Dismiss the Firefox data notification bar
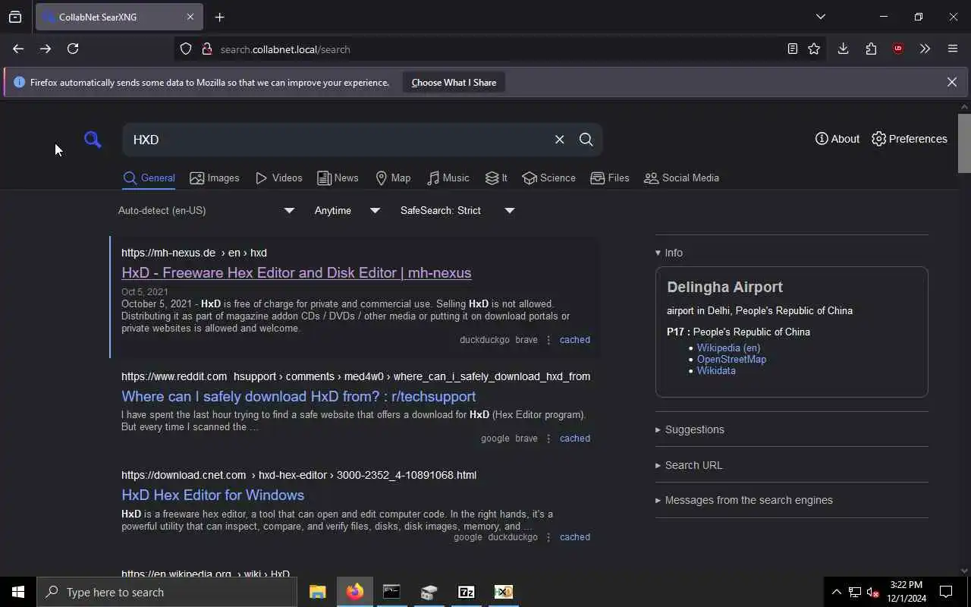The width and height of the screenshot is (971, 607). [951, 82]
